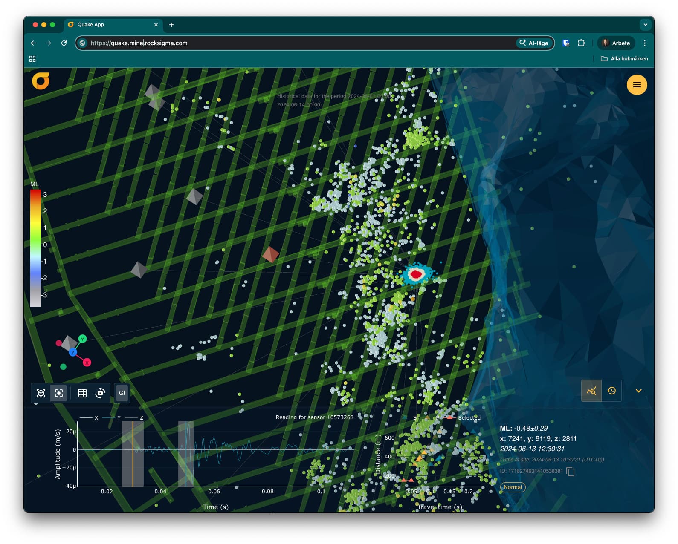Click the dark red ball on the orientation gizmo
The height and width of the screenshot is (544, 678).
tap(59, 343)
